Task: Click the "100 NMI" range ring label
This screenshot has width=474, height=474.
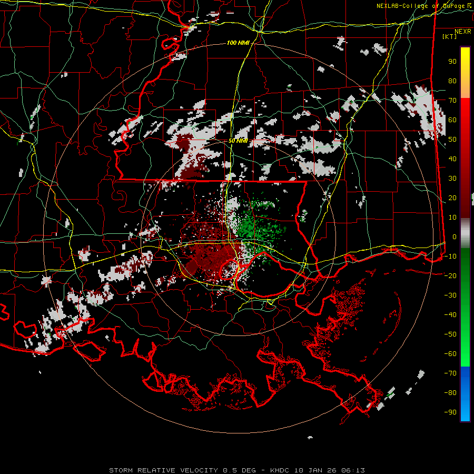Action: coord(238,43)
